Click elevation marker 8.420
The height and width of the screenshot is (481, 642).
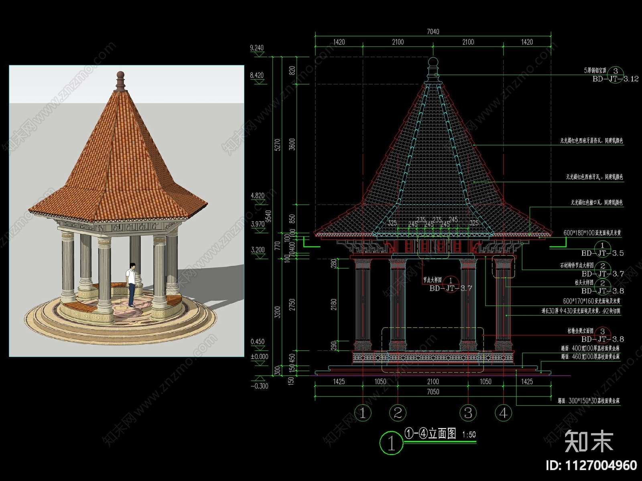tap(257, 75)
